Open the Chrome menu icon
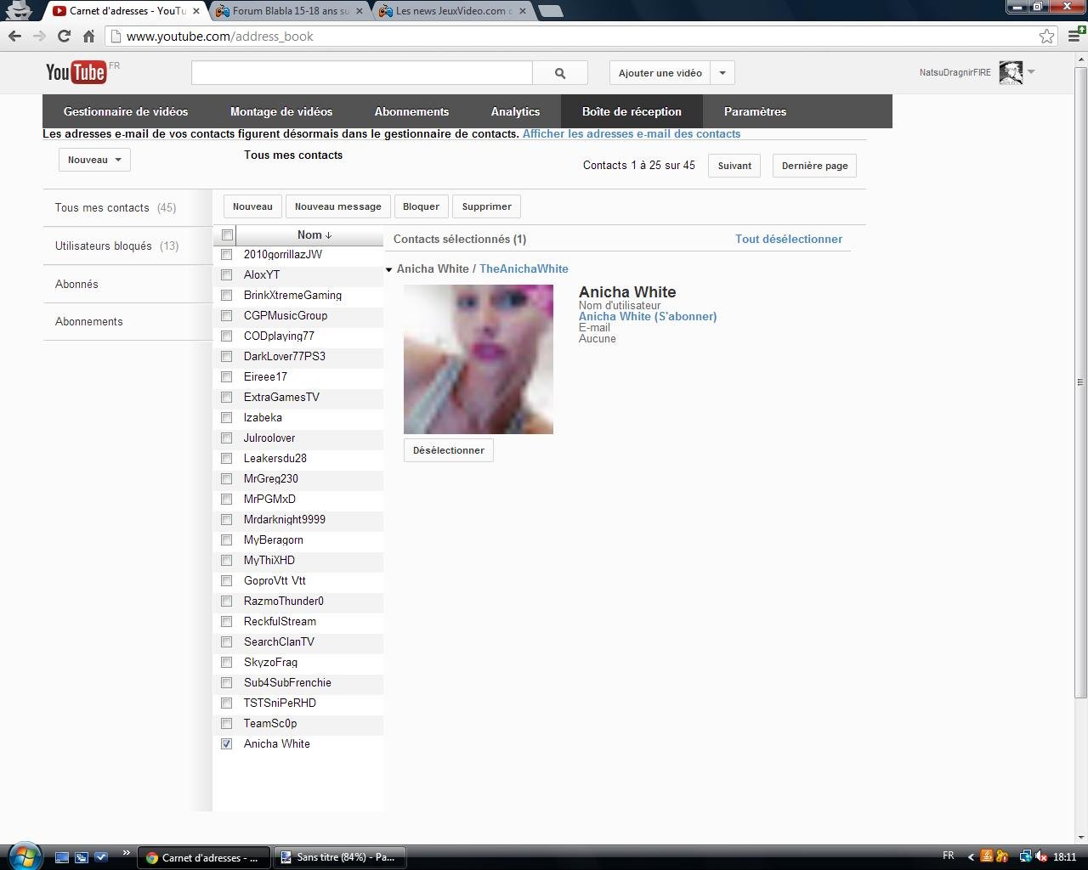1088x870 pixels. coord(1075,35)
